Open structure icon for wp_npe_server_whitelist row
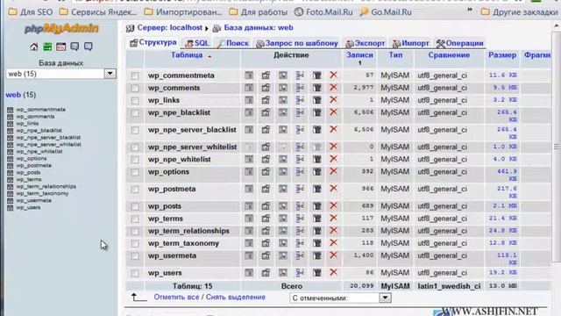The image size is (561, 316). 266,147
